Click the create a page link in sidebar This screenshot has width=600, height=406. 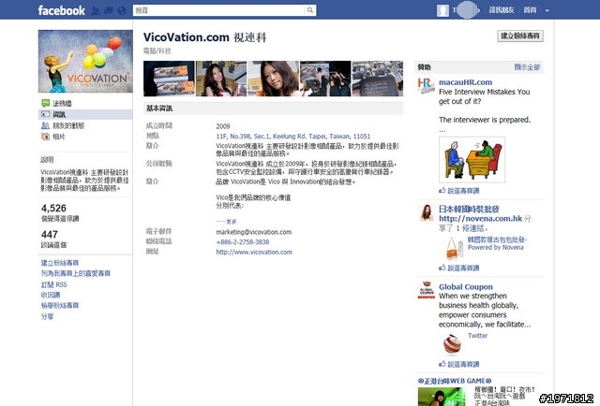pyautogui.click(x=60, y=263)
